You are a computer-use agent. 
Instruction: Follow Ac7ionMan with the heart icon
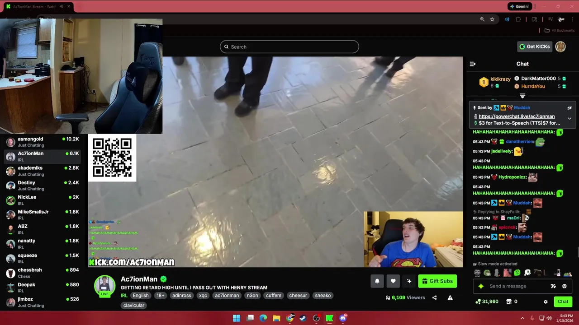click(x=393, y=281)
